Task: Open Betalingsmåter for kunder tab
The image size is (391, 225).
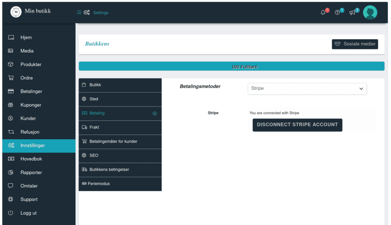Action: click(120, 142)
